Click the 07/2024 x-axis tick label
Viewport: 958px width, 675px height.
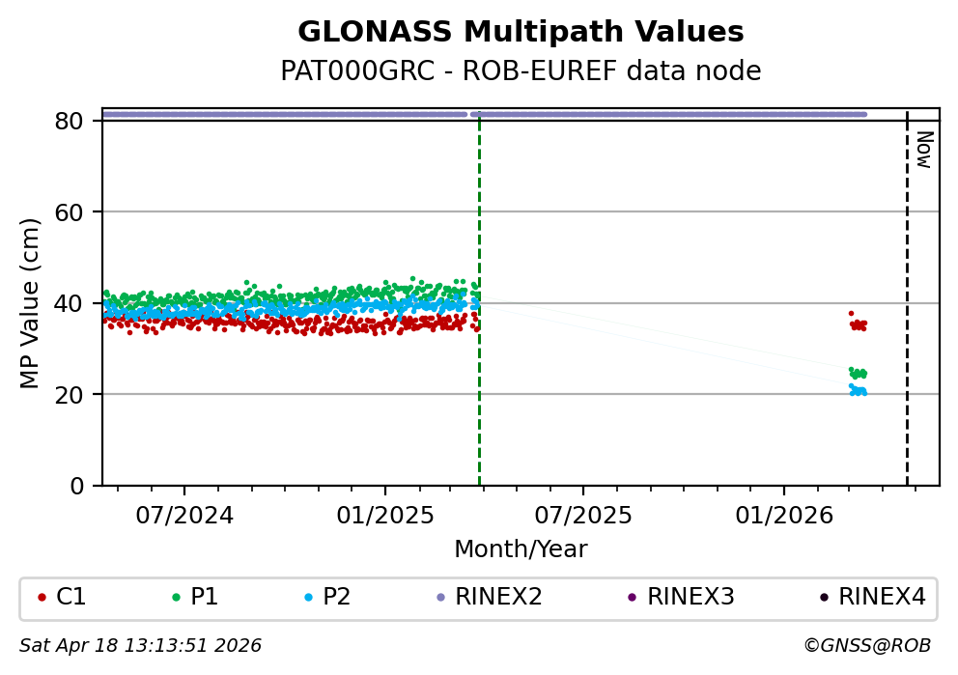184,516
